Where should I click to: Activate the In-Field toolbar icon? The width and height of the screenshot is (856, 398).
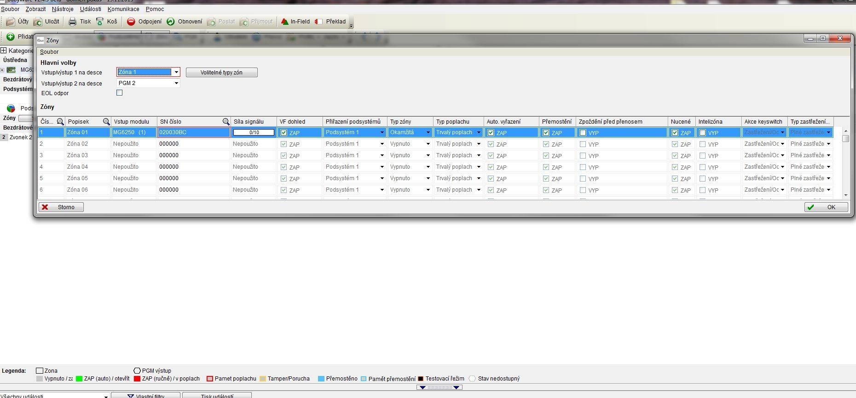click(285, 22)
